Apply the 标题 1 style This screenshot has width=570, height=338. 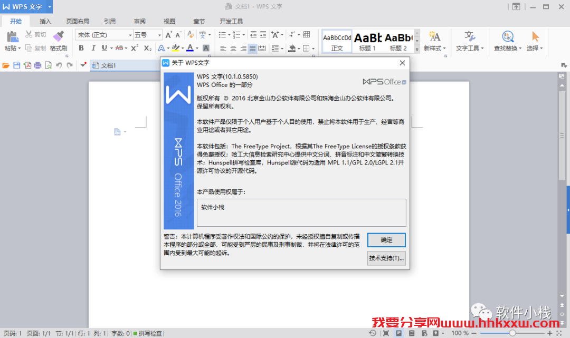click(x=367, y=41)
